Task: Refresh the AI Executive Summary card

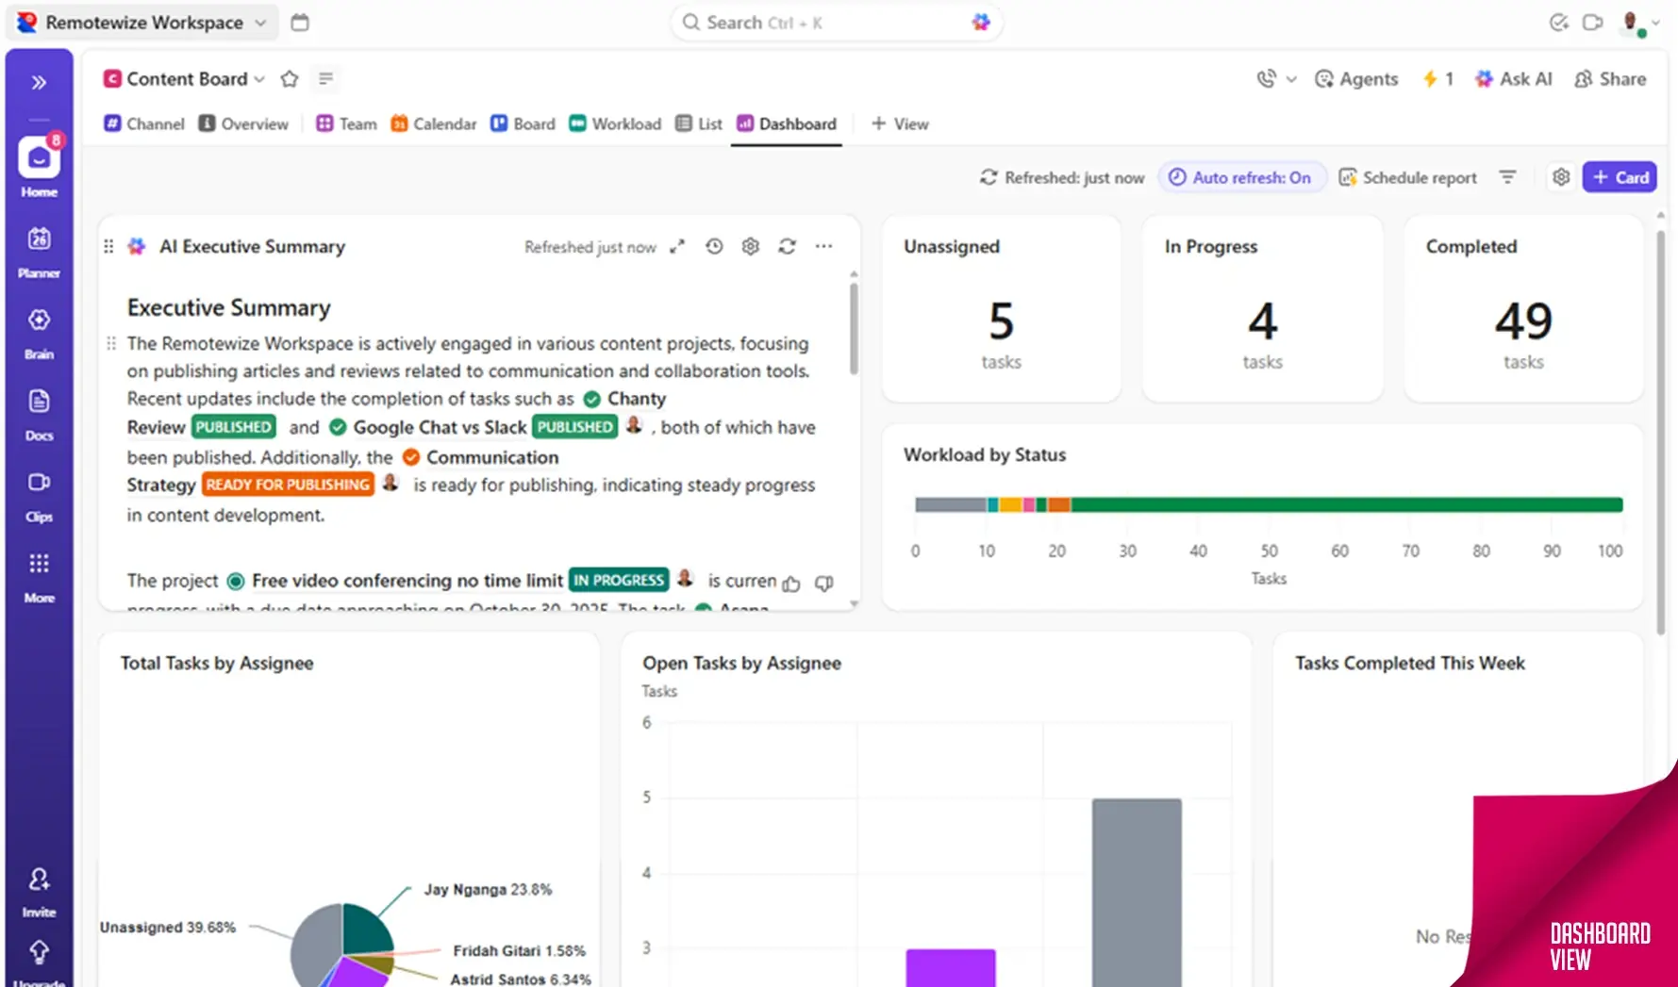Action: (x=787, y=247)
